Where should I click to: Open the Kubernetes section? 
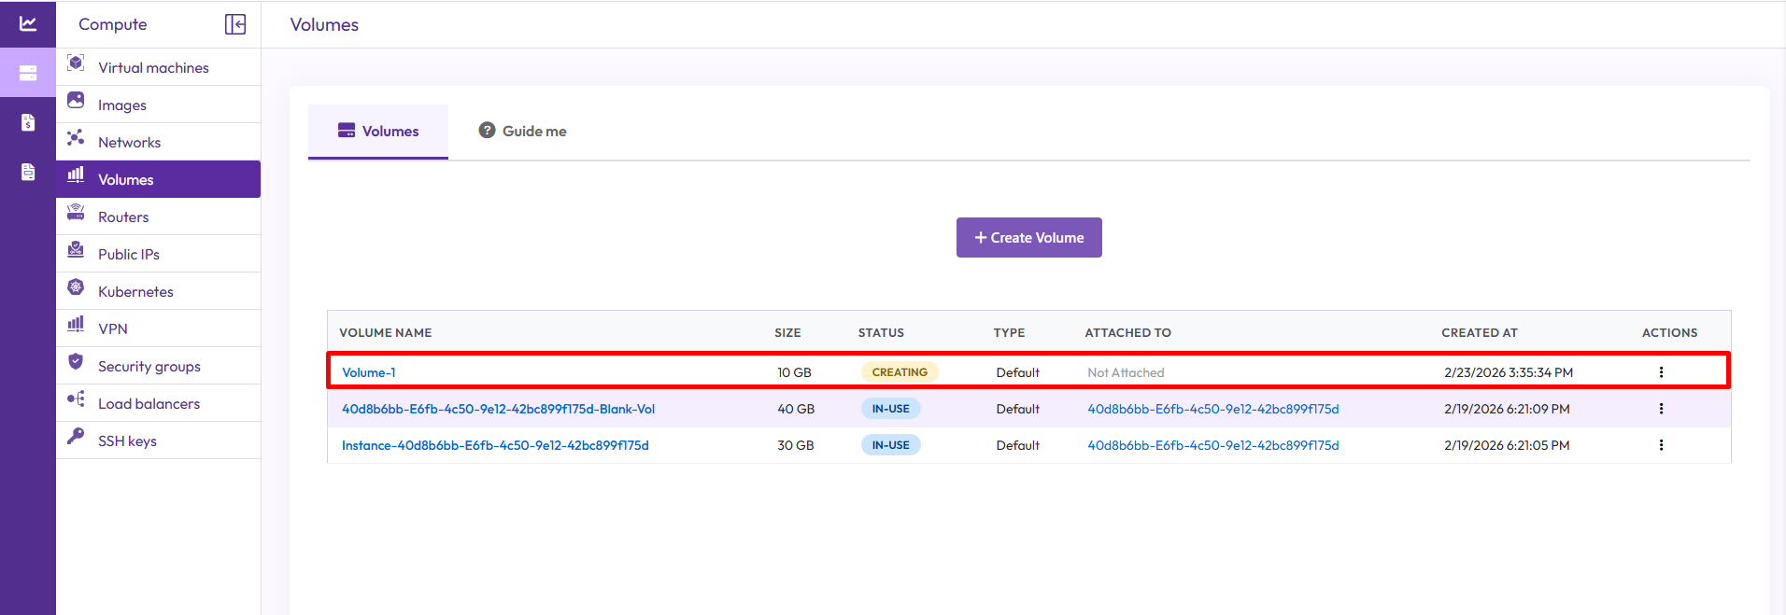pos(135,291)
